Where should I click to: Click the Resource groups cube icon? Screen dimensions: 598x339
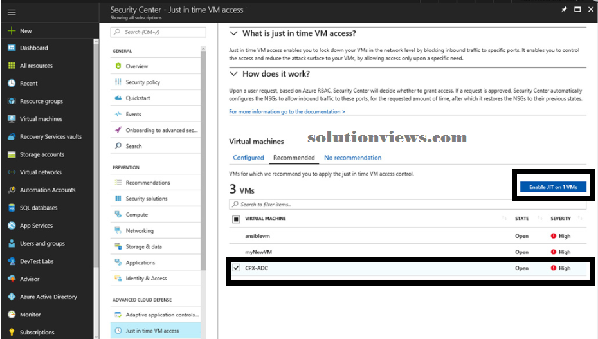tap(12, 101)
